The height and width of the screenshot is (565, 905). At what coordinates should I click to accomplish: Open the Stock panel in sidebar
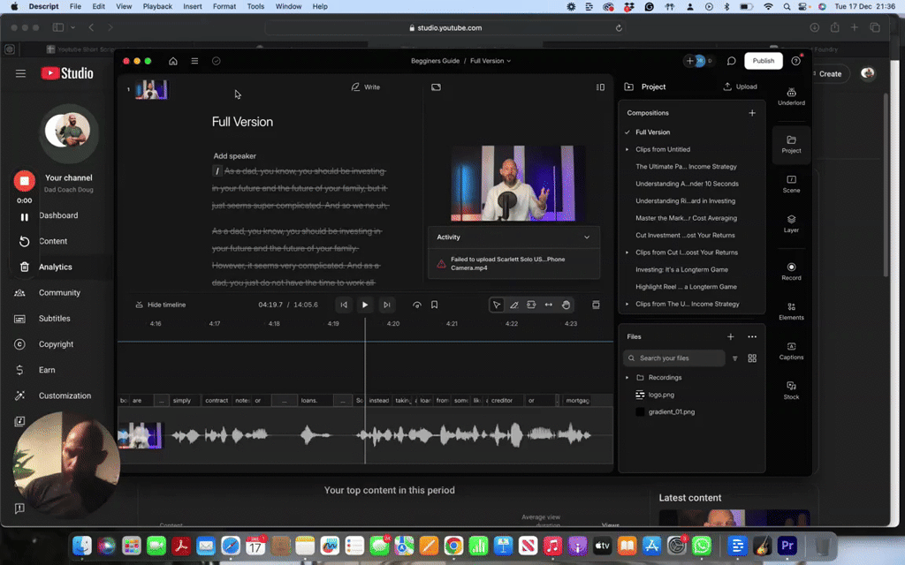pyautogui.click(x=791, y=391)
